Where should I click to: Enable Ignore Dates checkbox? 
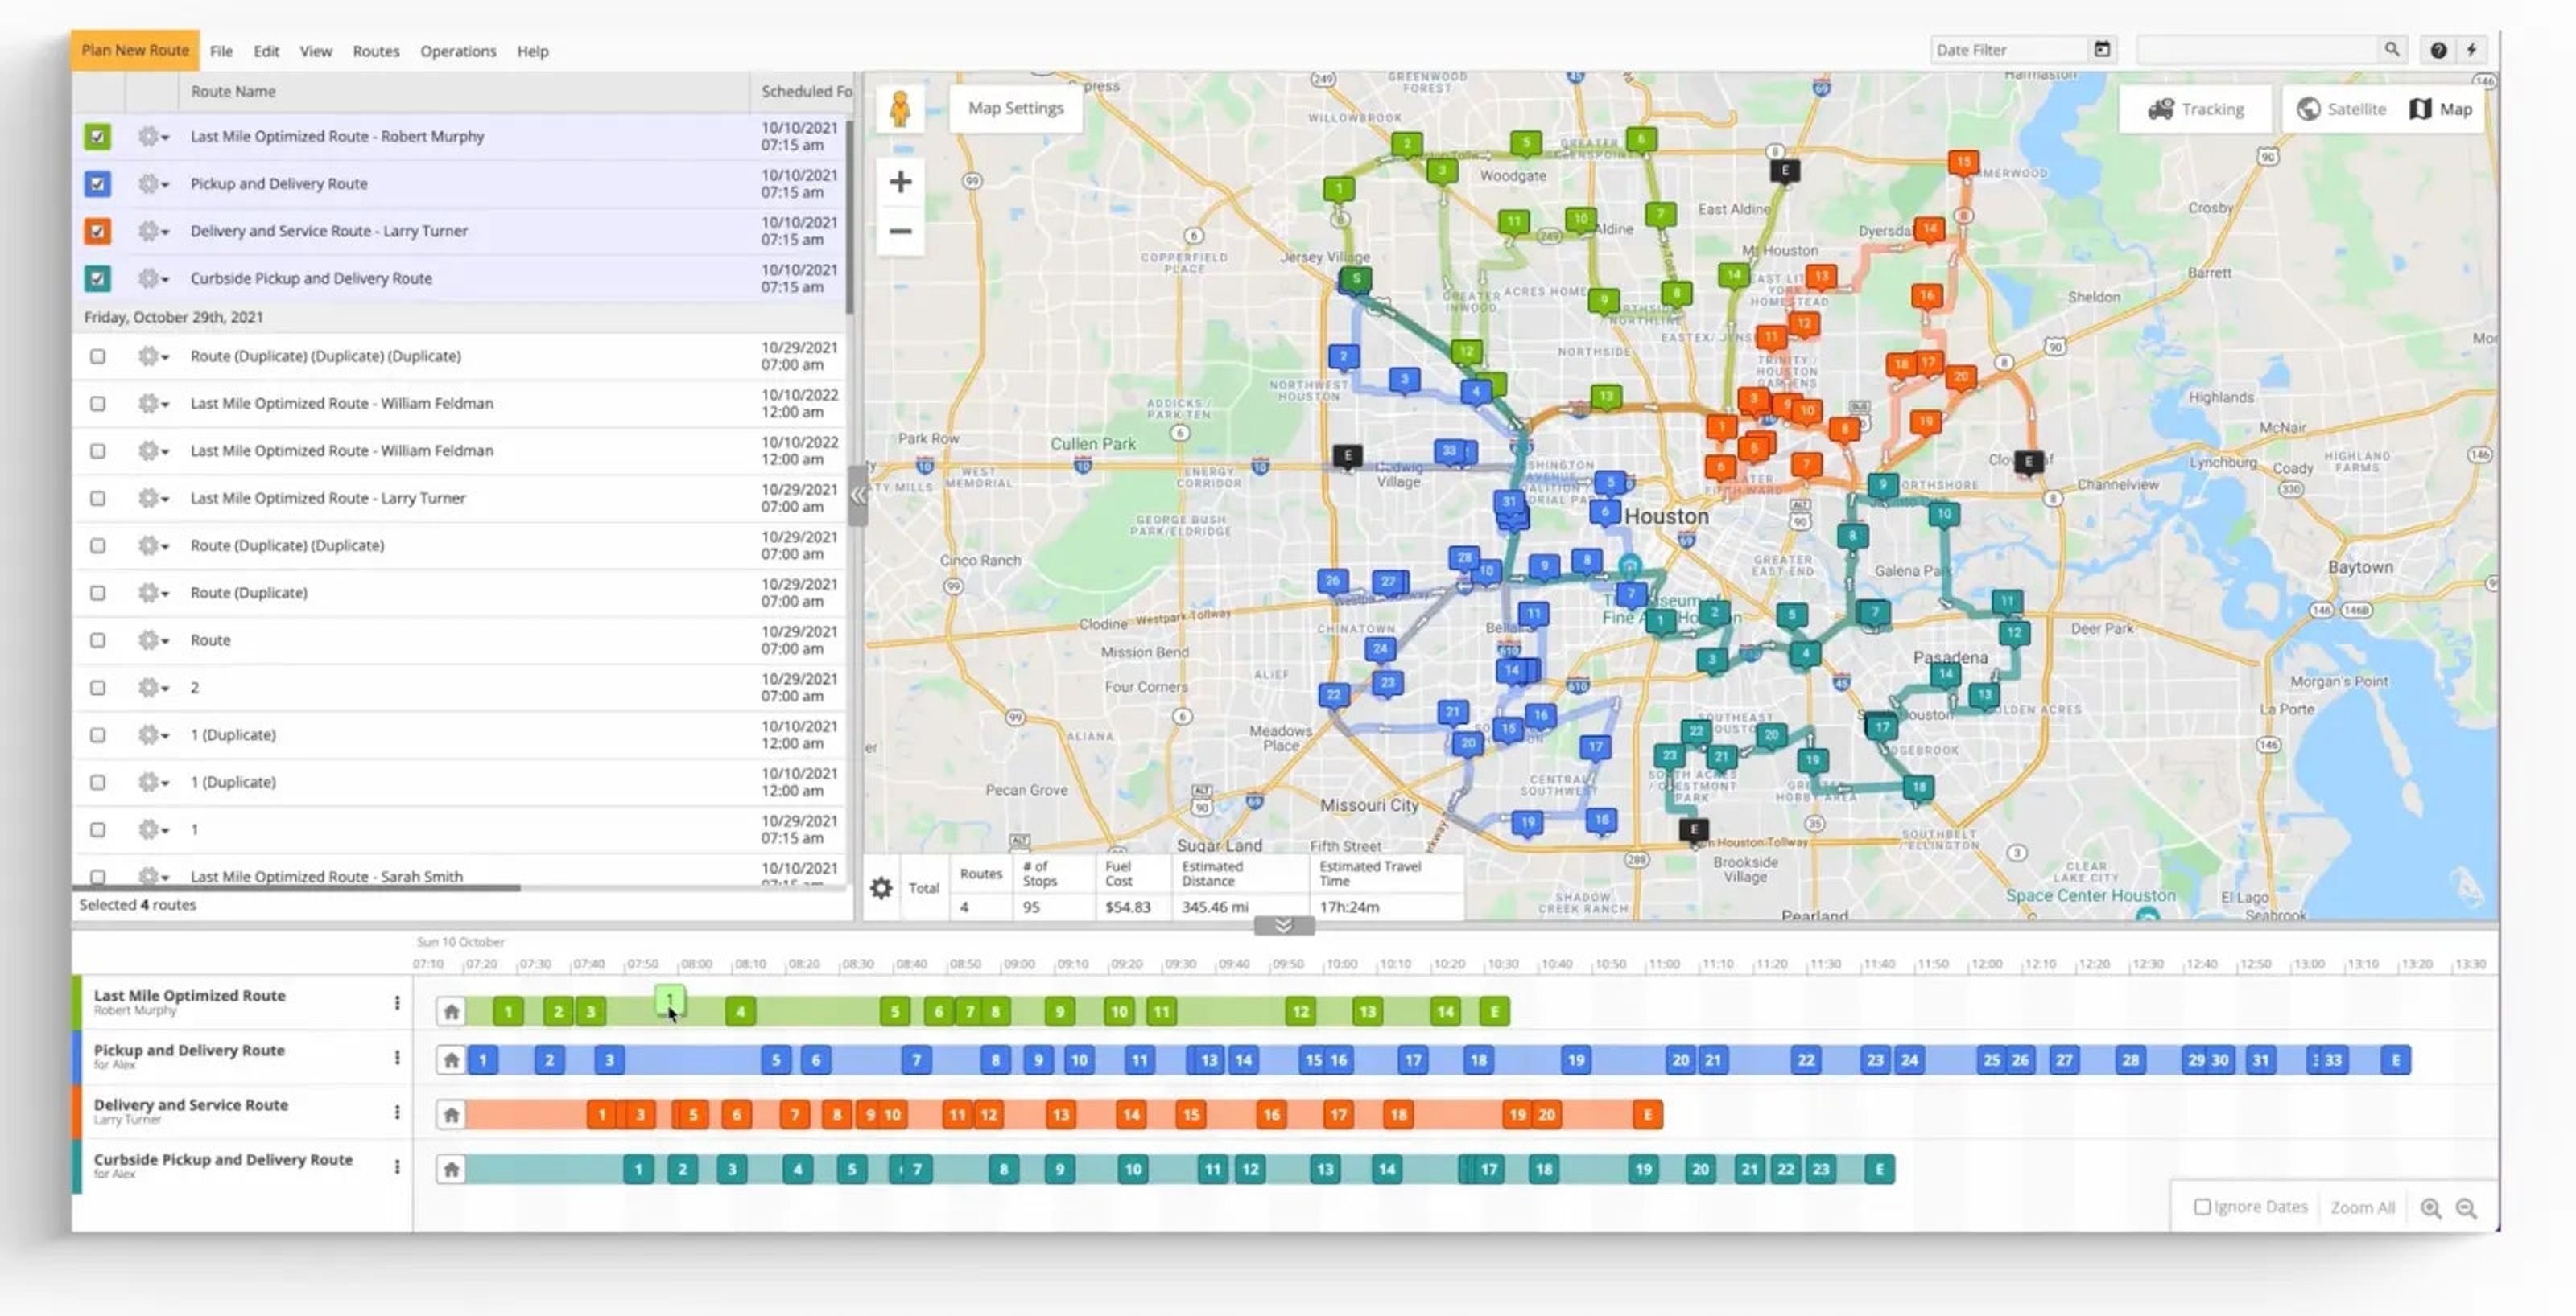2201,1207
